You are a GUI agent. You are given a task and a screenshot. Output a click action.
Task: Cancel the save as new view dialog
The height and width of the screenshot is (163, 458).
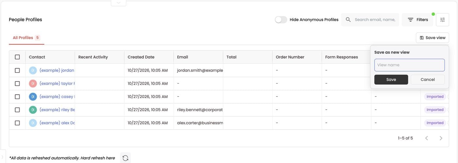tap(428, 80)
